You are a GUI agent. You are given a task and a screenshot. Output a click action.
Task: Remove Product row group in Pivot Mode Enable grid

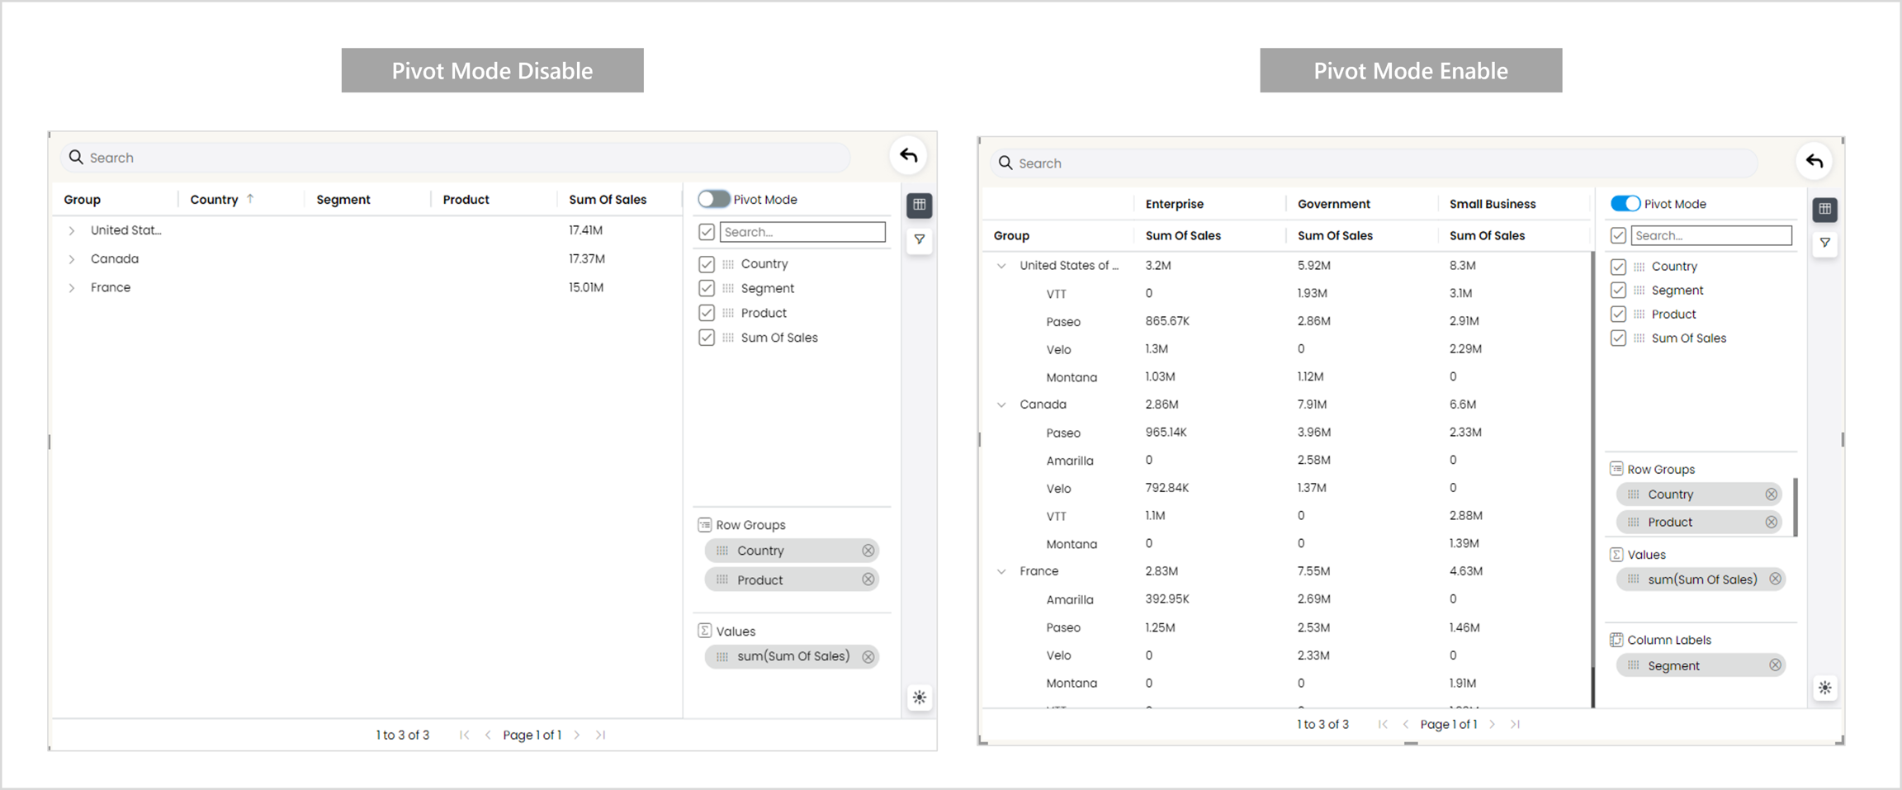1771,522
